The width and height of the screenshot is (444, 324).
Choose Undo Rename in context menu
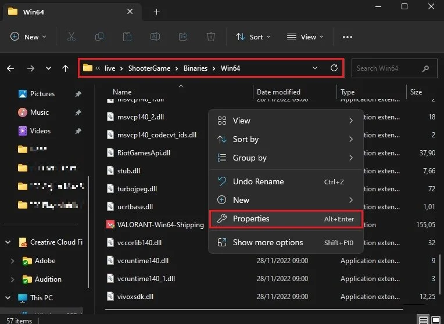(286, 181)
